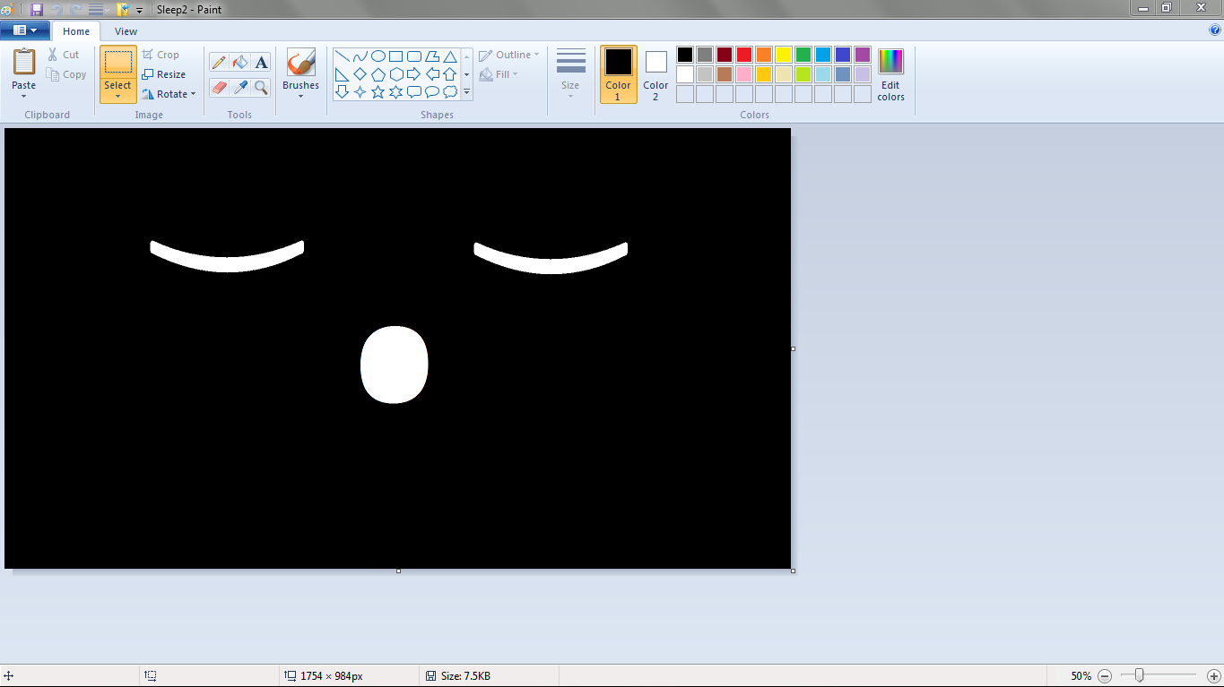The image size is (1224, 687).
Task: Activate the Color 1 selector
Action: pyautogui.click(x=618, y=74)
